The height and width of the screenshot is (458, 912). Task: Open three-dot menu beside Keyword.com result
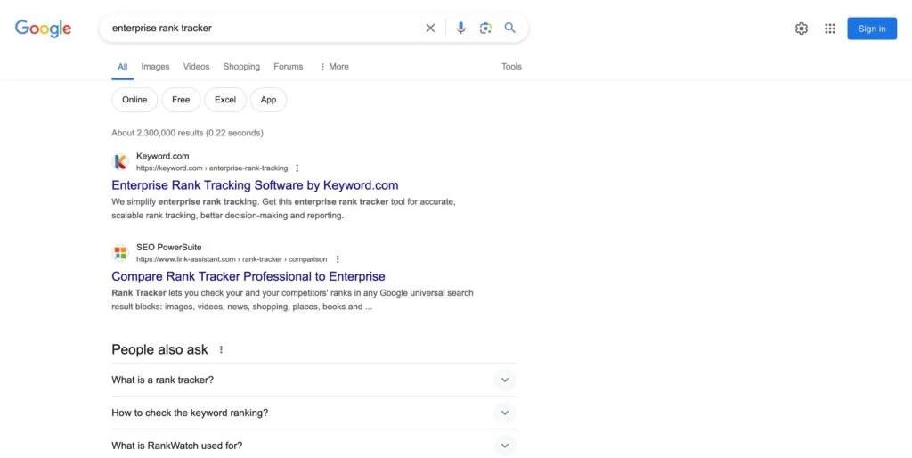pos(297,168)
